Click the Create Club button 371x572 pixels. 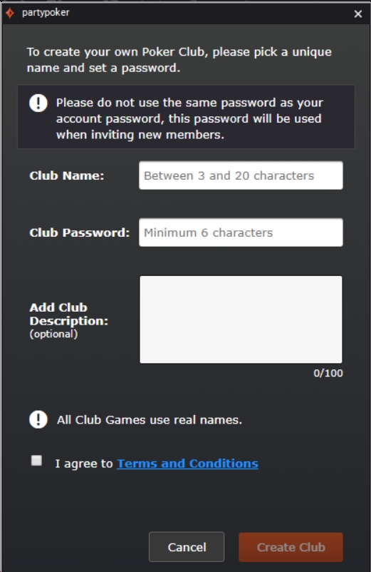(291, 547)
